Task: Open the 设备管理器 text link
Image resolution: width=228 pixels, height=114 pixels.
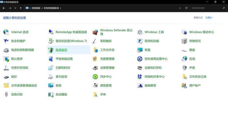Action: 107,68
